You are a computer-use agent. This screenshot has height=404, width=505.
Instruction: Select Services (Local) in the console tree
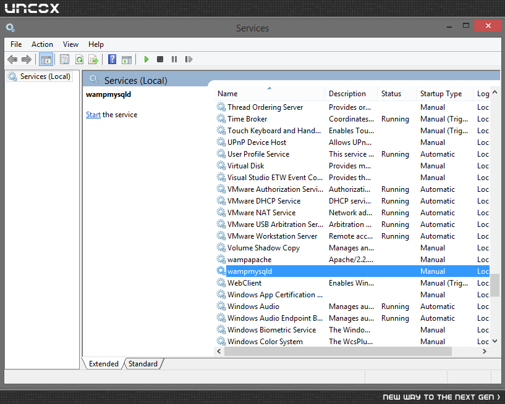coord(39,76)
